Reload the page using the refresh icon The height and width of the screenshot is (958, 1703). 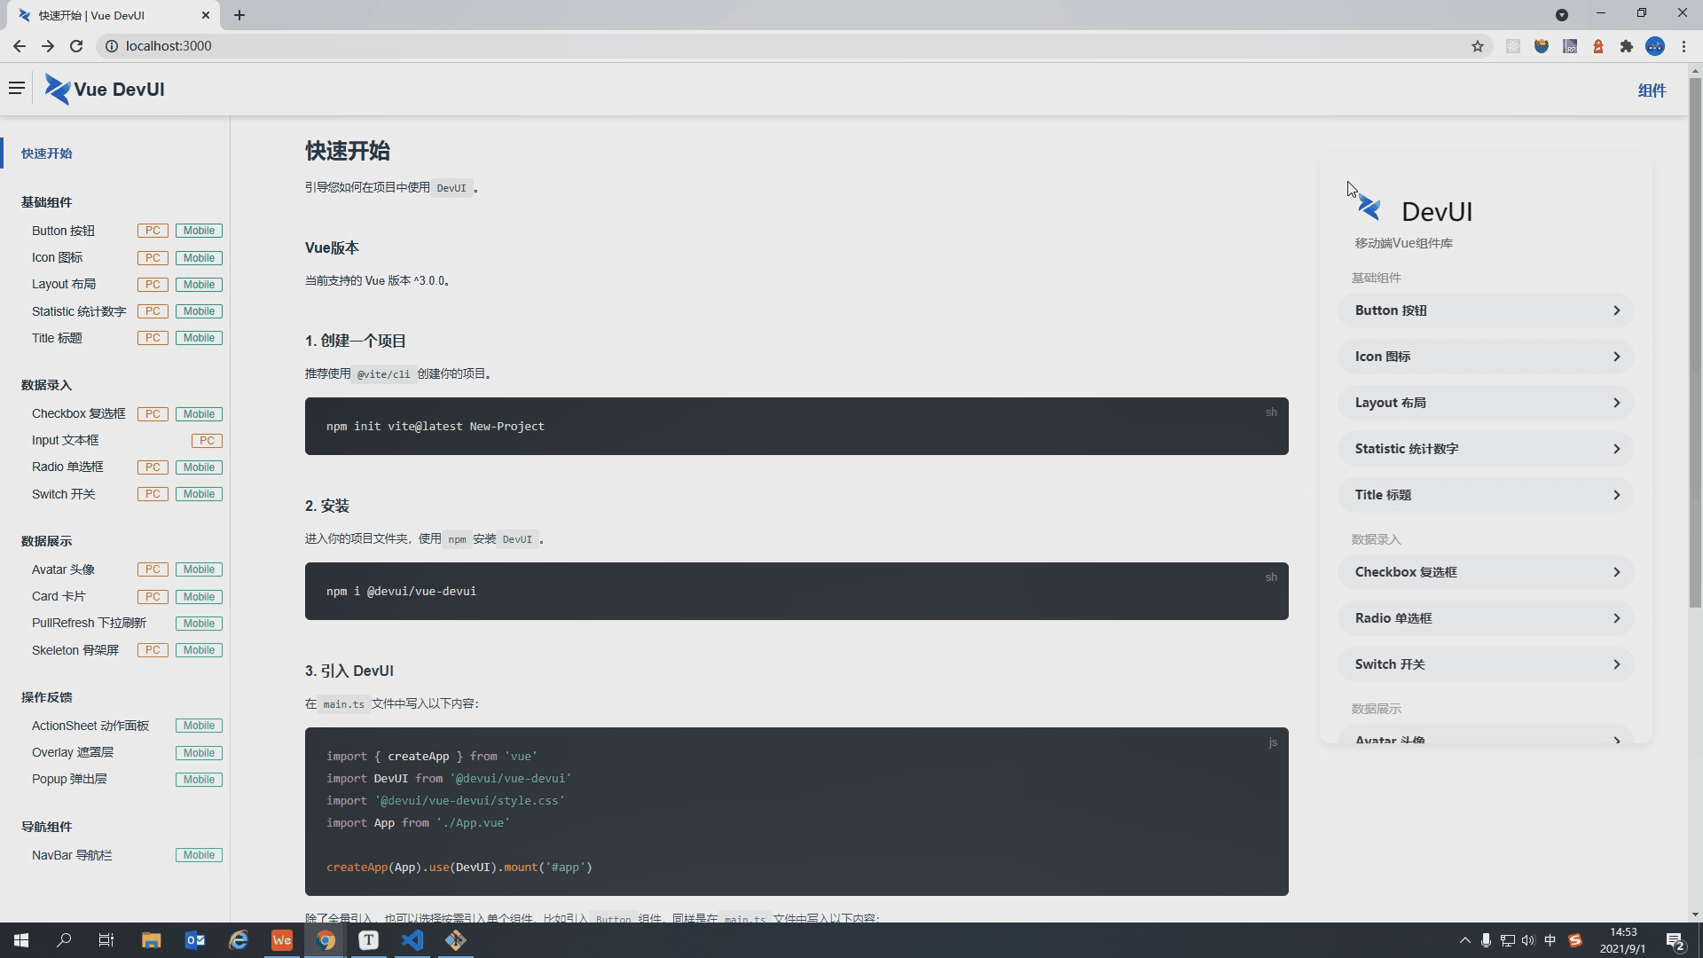click(76, 46)
